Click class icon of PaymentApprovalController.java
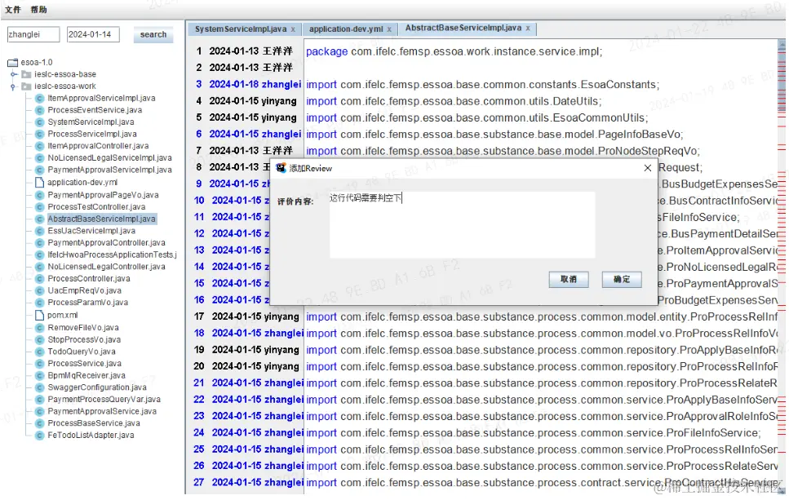 click(x=40, y=243)
